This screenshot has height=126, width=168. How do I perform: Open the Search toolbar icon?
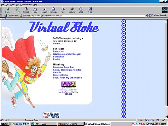(44, 9)
